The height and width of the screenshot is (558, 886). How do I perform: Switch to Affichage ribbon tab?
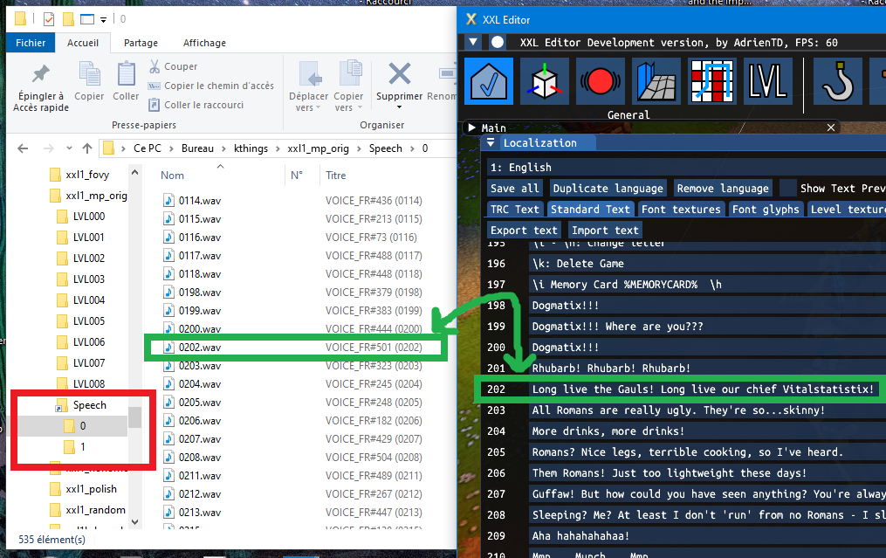(204, 43)
